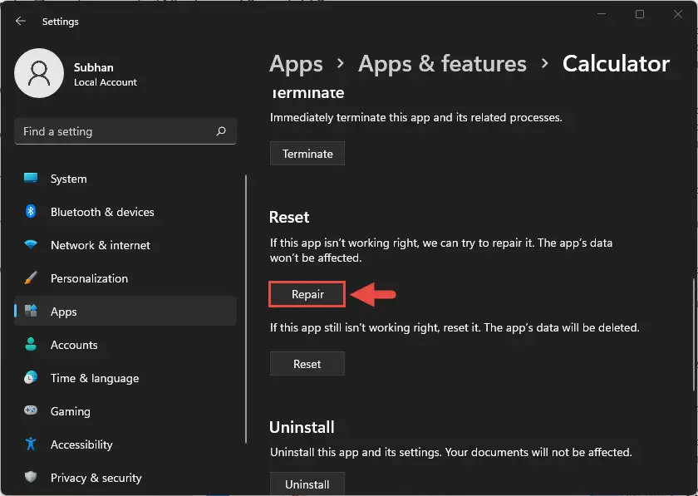Select the Accounts category
Viewport: 698px width, 496px height.
click(x=125, y=345)
